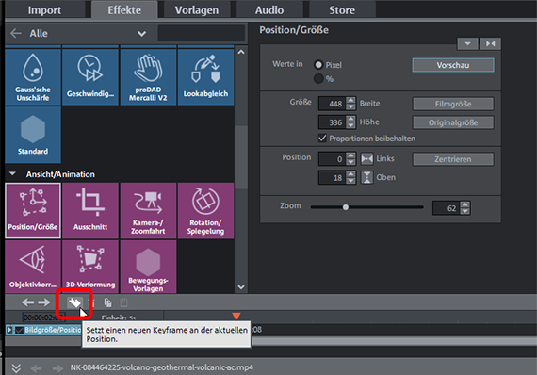Switch to the Audio tab
Screen dimensions: 537x375
(269, 9)
